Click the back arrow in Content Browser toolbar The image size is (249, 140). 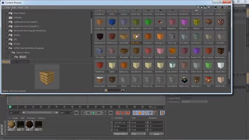tap(216, 7)
